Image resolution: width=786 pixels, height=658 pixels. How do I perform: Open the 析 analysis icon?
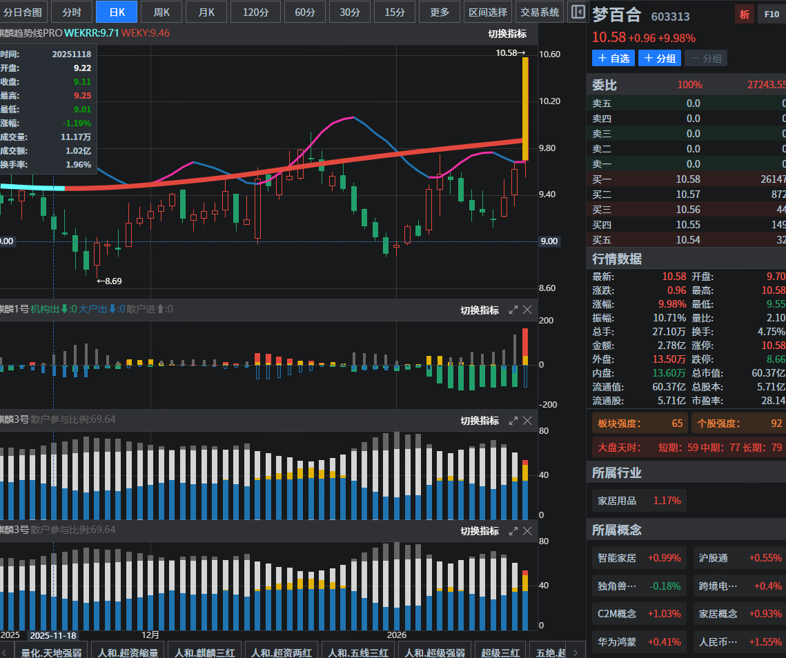pyautogui.click(x=744, y=14)
